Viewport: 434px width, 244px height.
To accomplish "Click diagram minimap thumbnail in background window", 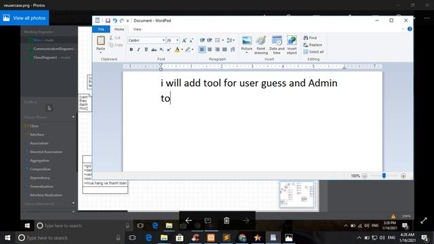I will tap(296, 195).
